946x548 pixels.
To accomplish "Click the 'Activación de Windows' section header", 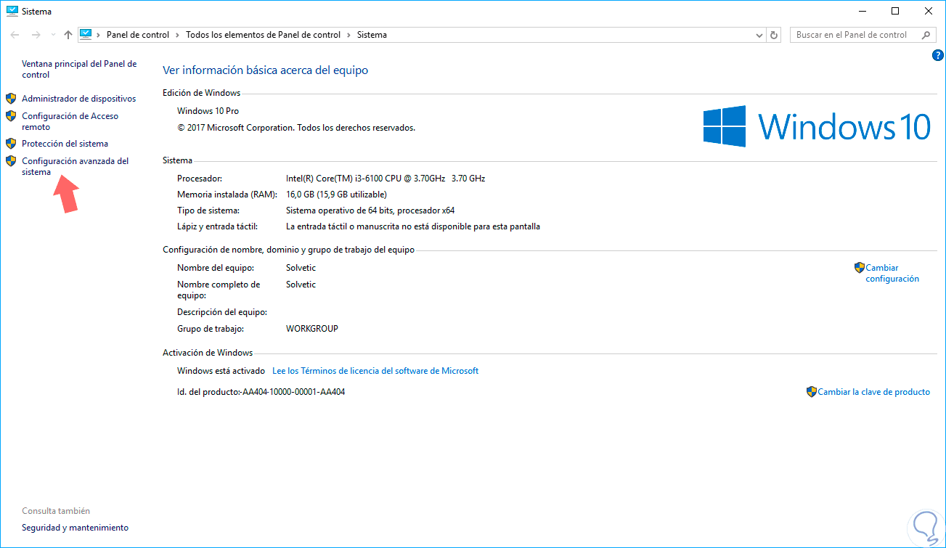I will click(x=208, y=353).
